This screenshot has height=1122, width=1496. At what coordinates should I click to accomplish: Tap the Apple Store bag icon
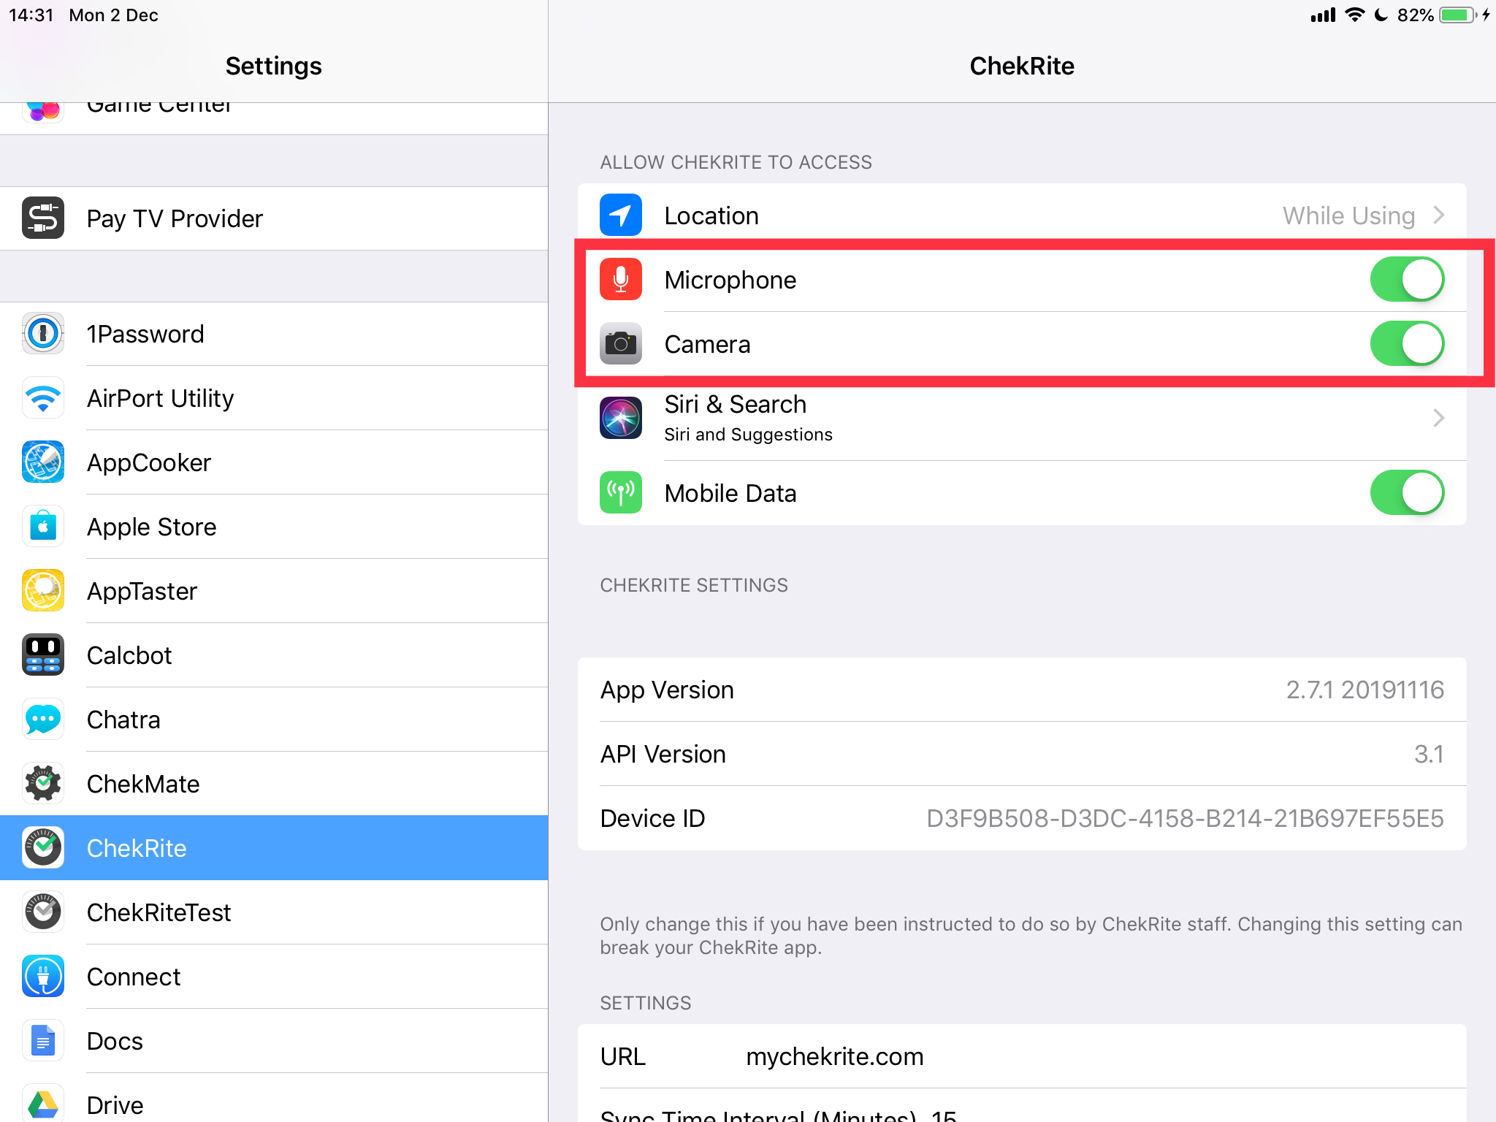(43, 526)
